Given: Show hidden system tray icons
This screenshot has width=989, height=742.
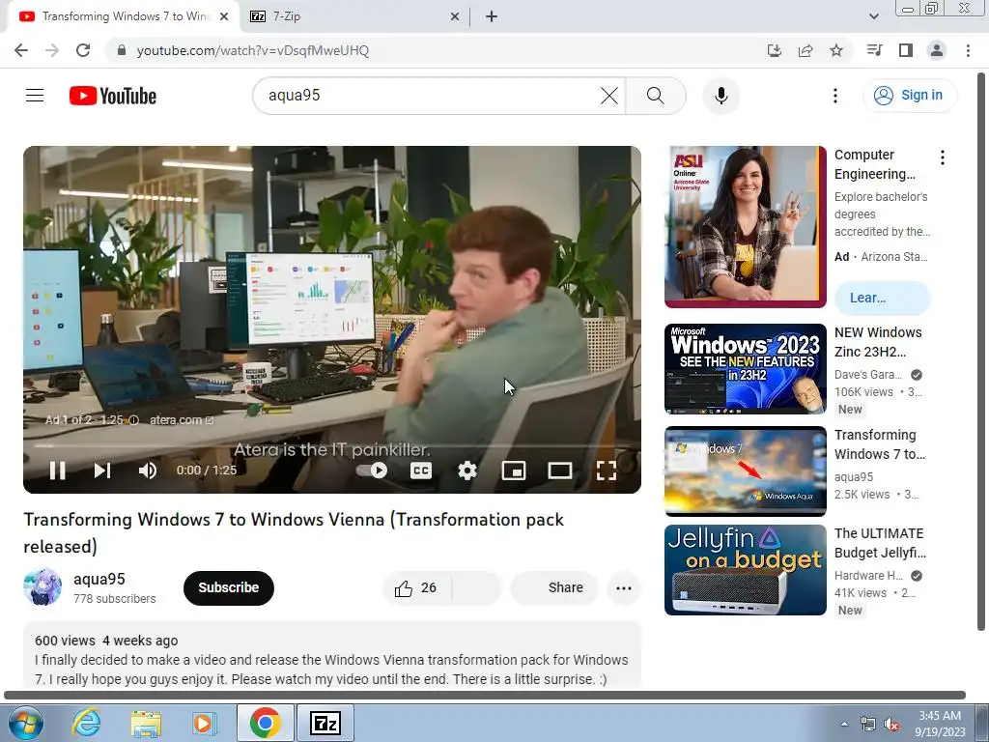Looking at the screenshot, I should coord(844,724).
